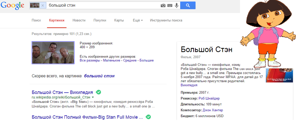Click green checkmark beside Википедия result
296x123 pixels.
coord(99,92)
